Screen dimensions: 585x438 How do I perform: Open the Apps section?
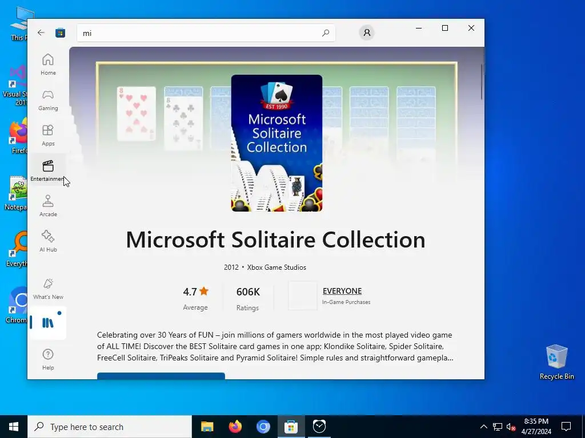48,135
